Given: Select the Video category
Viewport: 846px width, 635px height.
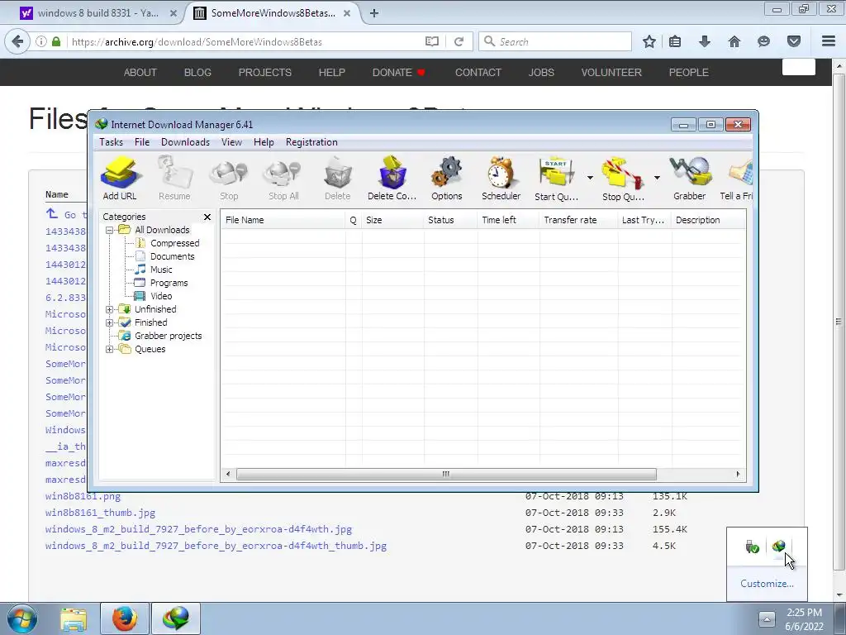Looking at the screenshot, I should [161, 296].
